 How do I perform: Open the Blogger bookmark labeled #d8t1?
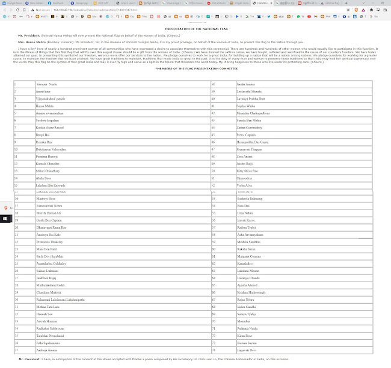point(42,16)
